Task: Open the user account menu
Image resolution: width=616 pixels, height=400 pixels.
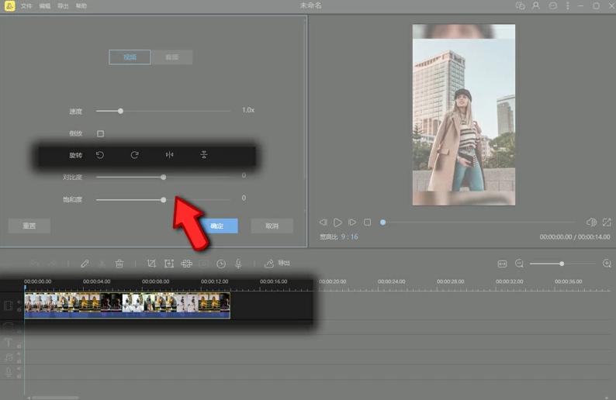Action: pos(536,5)
